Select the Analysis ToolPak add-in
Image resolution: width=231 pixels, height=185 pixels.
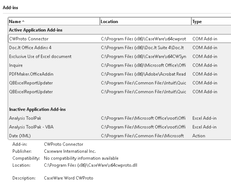tap(120, 118)
